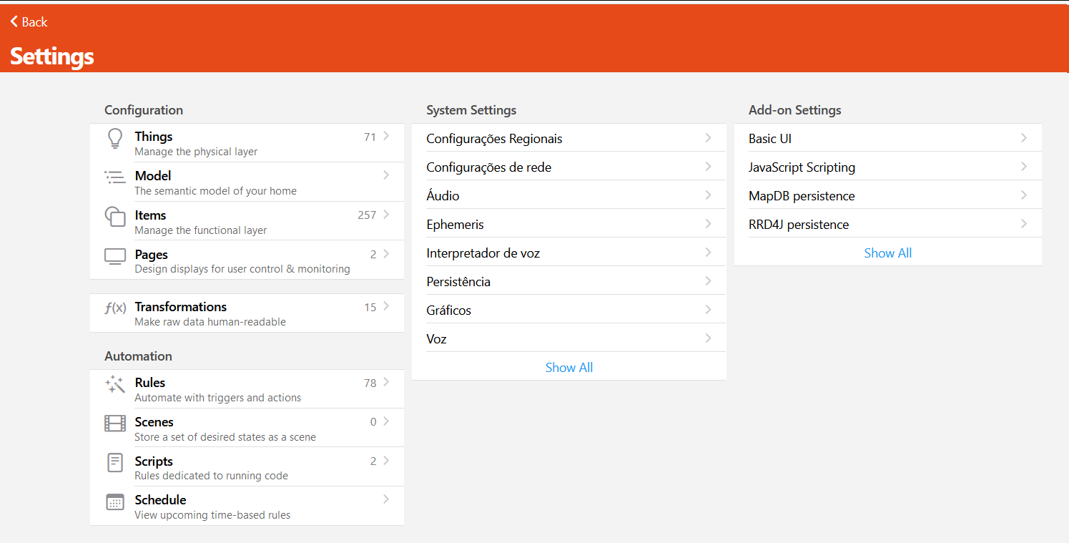Viewport: 1069px width, 543px height.
Task: Show all System Settings entries
Action: [568, 368]
